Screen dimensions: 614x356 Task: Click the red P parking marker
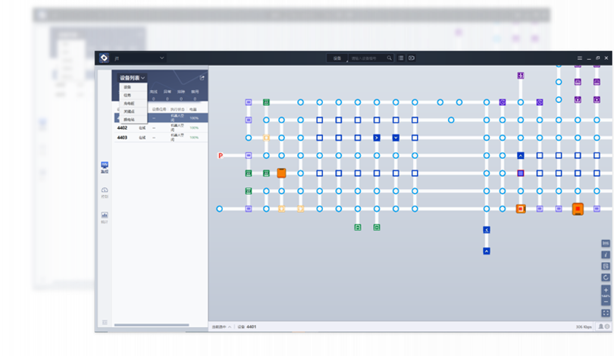coord(221,155)
